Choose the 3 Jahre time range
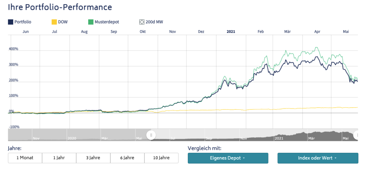This screenshot has height=170, width=367. [x=93, y=158]
